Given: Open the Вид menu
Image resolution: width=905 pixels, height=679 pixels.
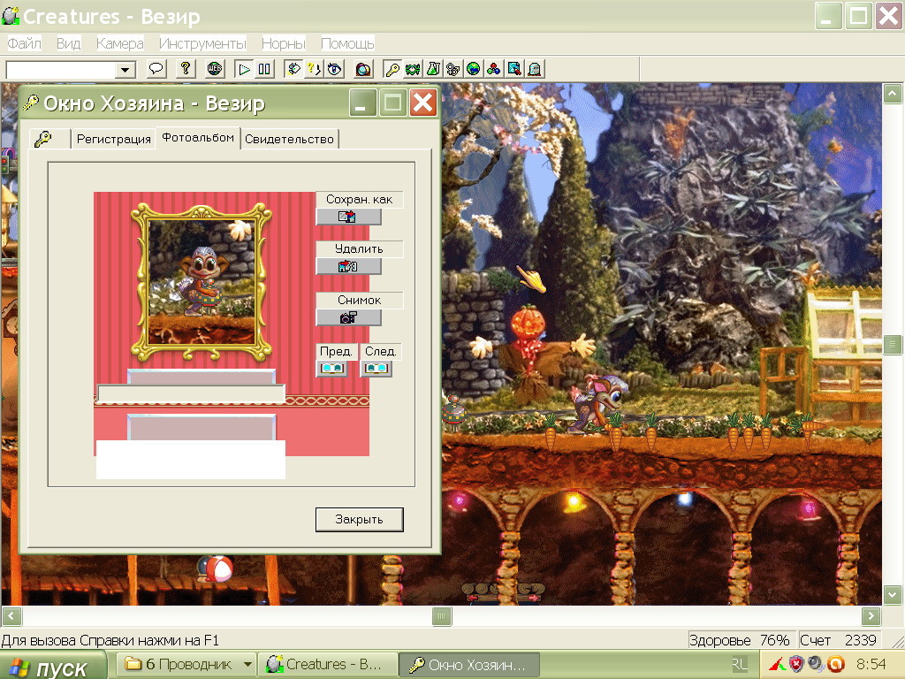Looking at the screenshot, I should pyautogui.click(x=69, y=43).
